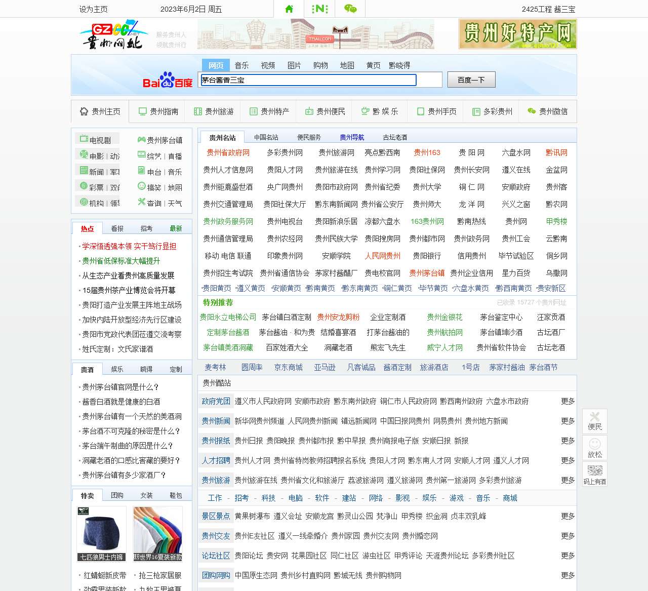Screen dimensions: 648x591
Task: Click 更多 in the 贵州旅游 row
Action: tap(568, 480)
